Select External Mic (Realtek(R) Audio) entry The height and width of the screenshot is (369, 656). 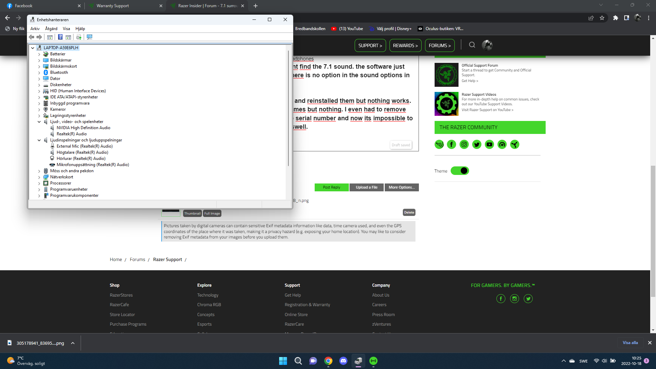pyautogui.click(x=84, y=146)
